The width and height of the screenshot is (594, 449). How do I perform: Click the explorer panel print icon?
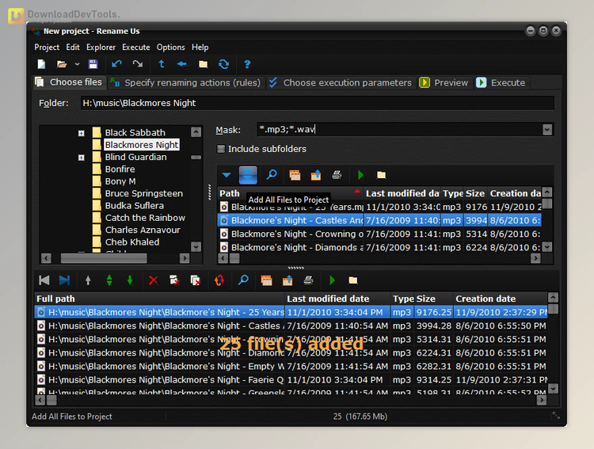point(337,175)
